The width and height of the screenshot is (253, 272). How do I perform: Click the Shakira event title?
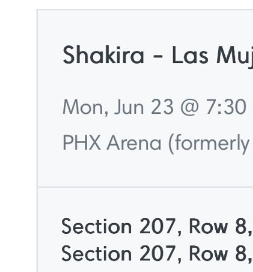point(158,56)
